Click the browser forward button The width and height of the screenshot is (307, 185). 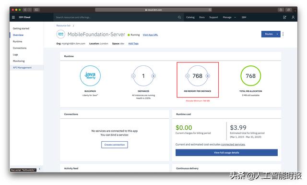coord(30,10)
